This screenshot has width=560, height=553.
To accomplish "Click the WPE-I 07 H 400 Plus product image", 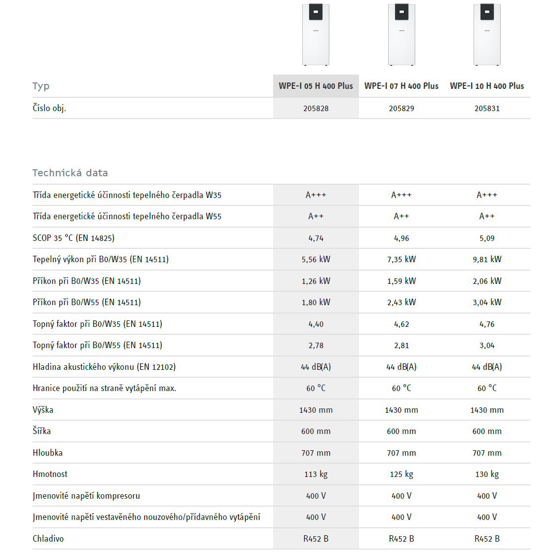I will pyautogui.click(x=401, y=35).
